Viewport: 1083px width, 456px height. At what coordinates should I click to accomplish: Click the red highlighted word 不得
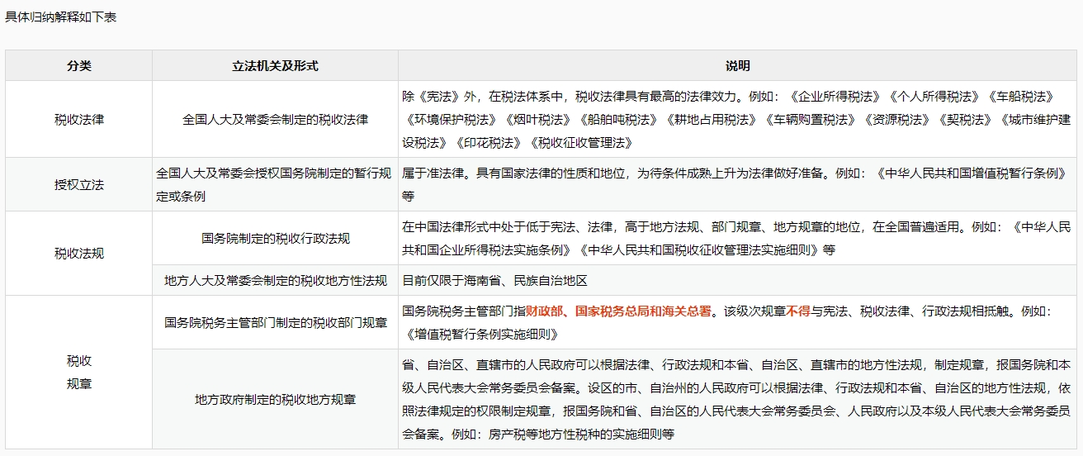pos(798,311)
